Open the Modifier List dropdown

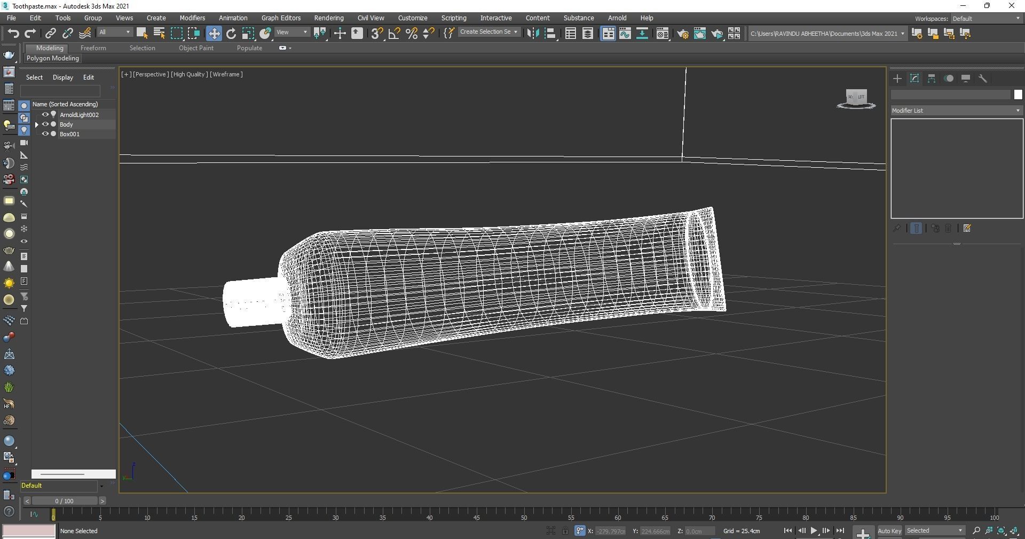tap(956, 111)
